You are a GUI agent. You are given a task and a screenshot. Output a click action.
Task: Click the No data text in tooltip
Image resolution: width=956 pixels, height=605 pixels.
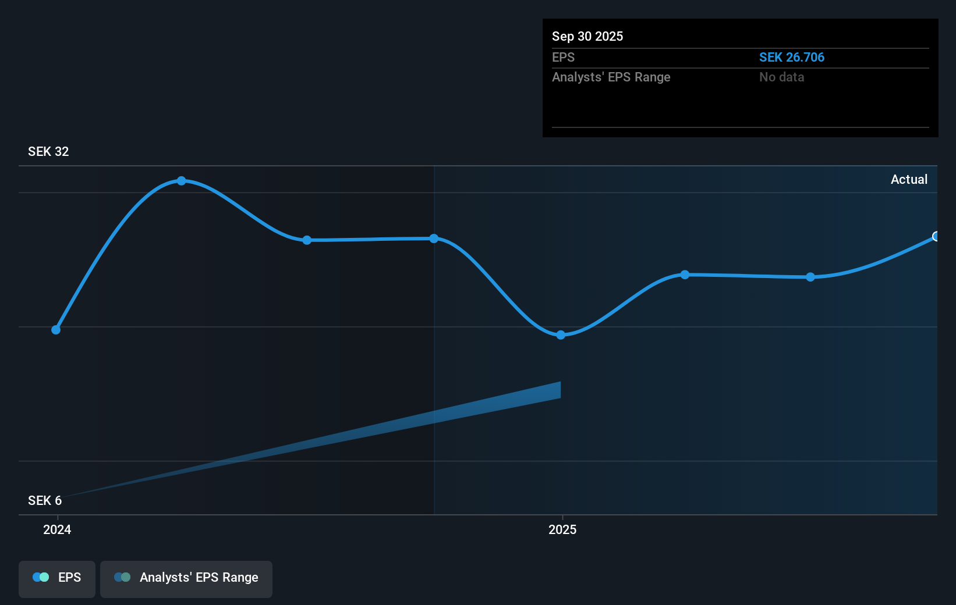click(781, 77)
